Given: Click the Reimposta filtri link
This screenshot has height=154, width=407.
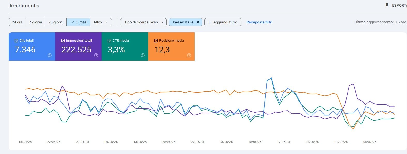Looking at the screenshot, I should (x=259, y=22).
